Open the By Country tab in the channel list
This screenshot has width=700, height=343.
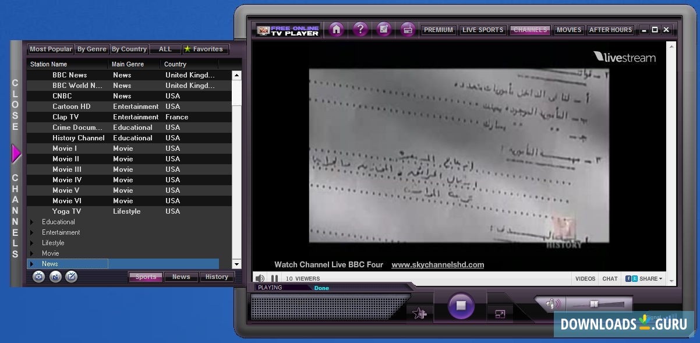pos(129,49)
